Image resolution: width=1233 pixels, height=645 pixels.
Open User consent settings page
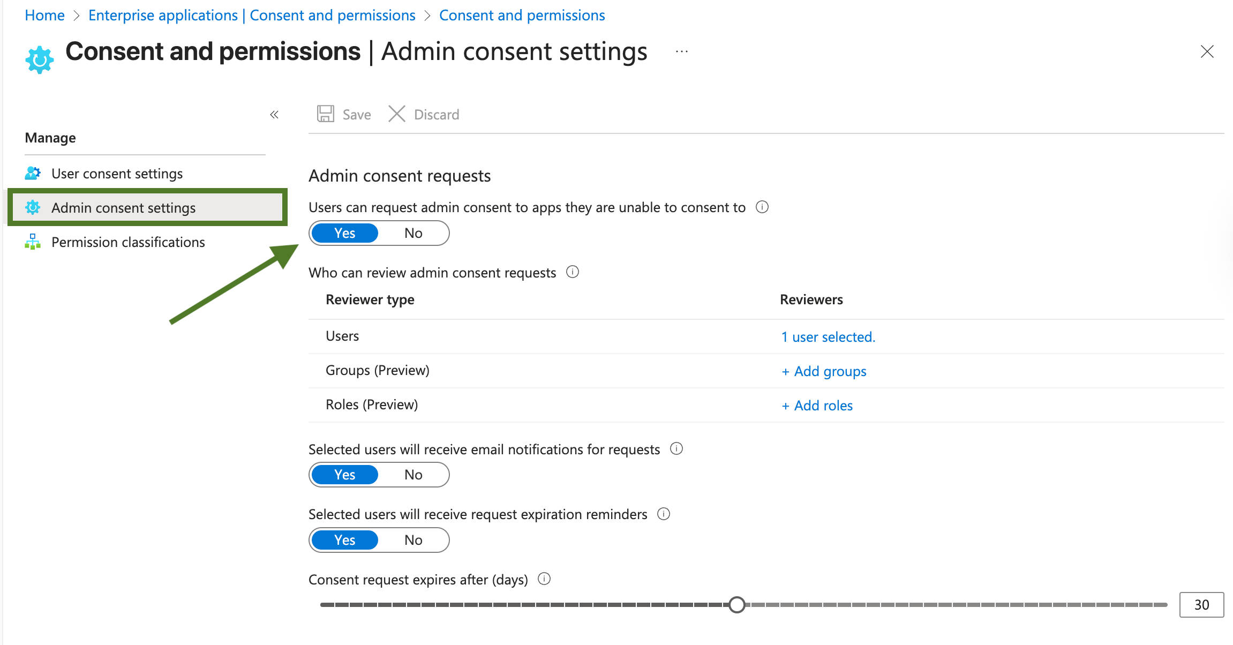(x=117, y=173)
